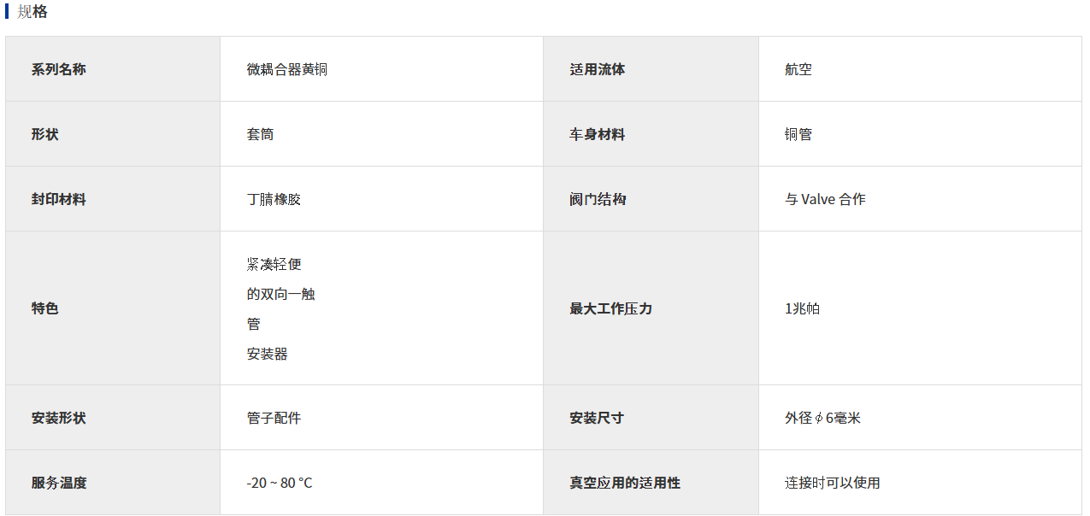Click the 形状 row label

pyautogui.click(x=45, y=134)
